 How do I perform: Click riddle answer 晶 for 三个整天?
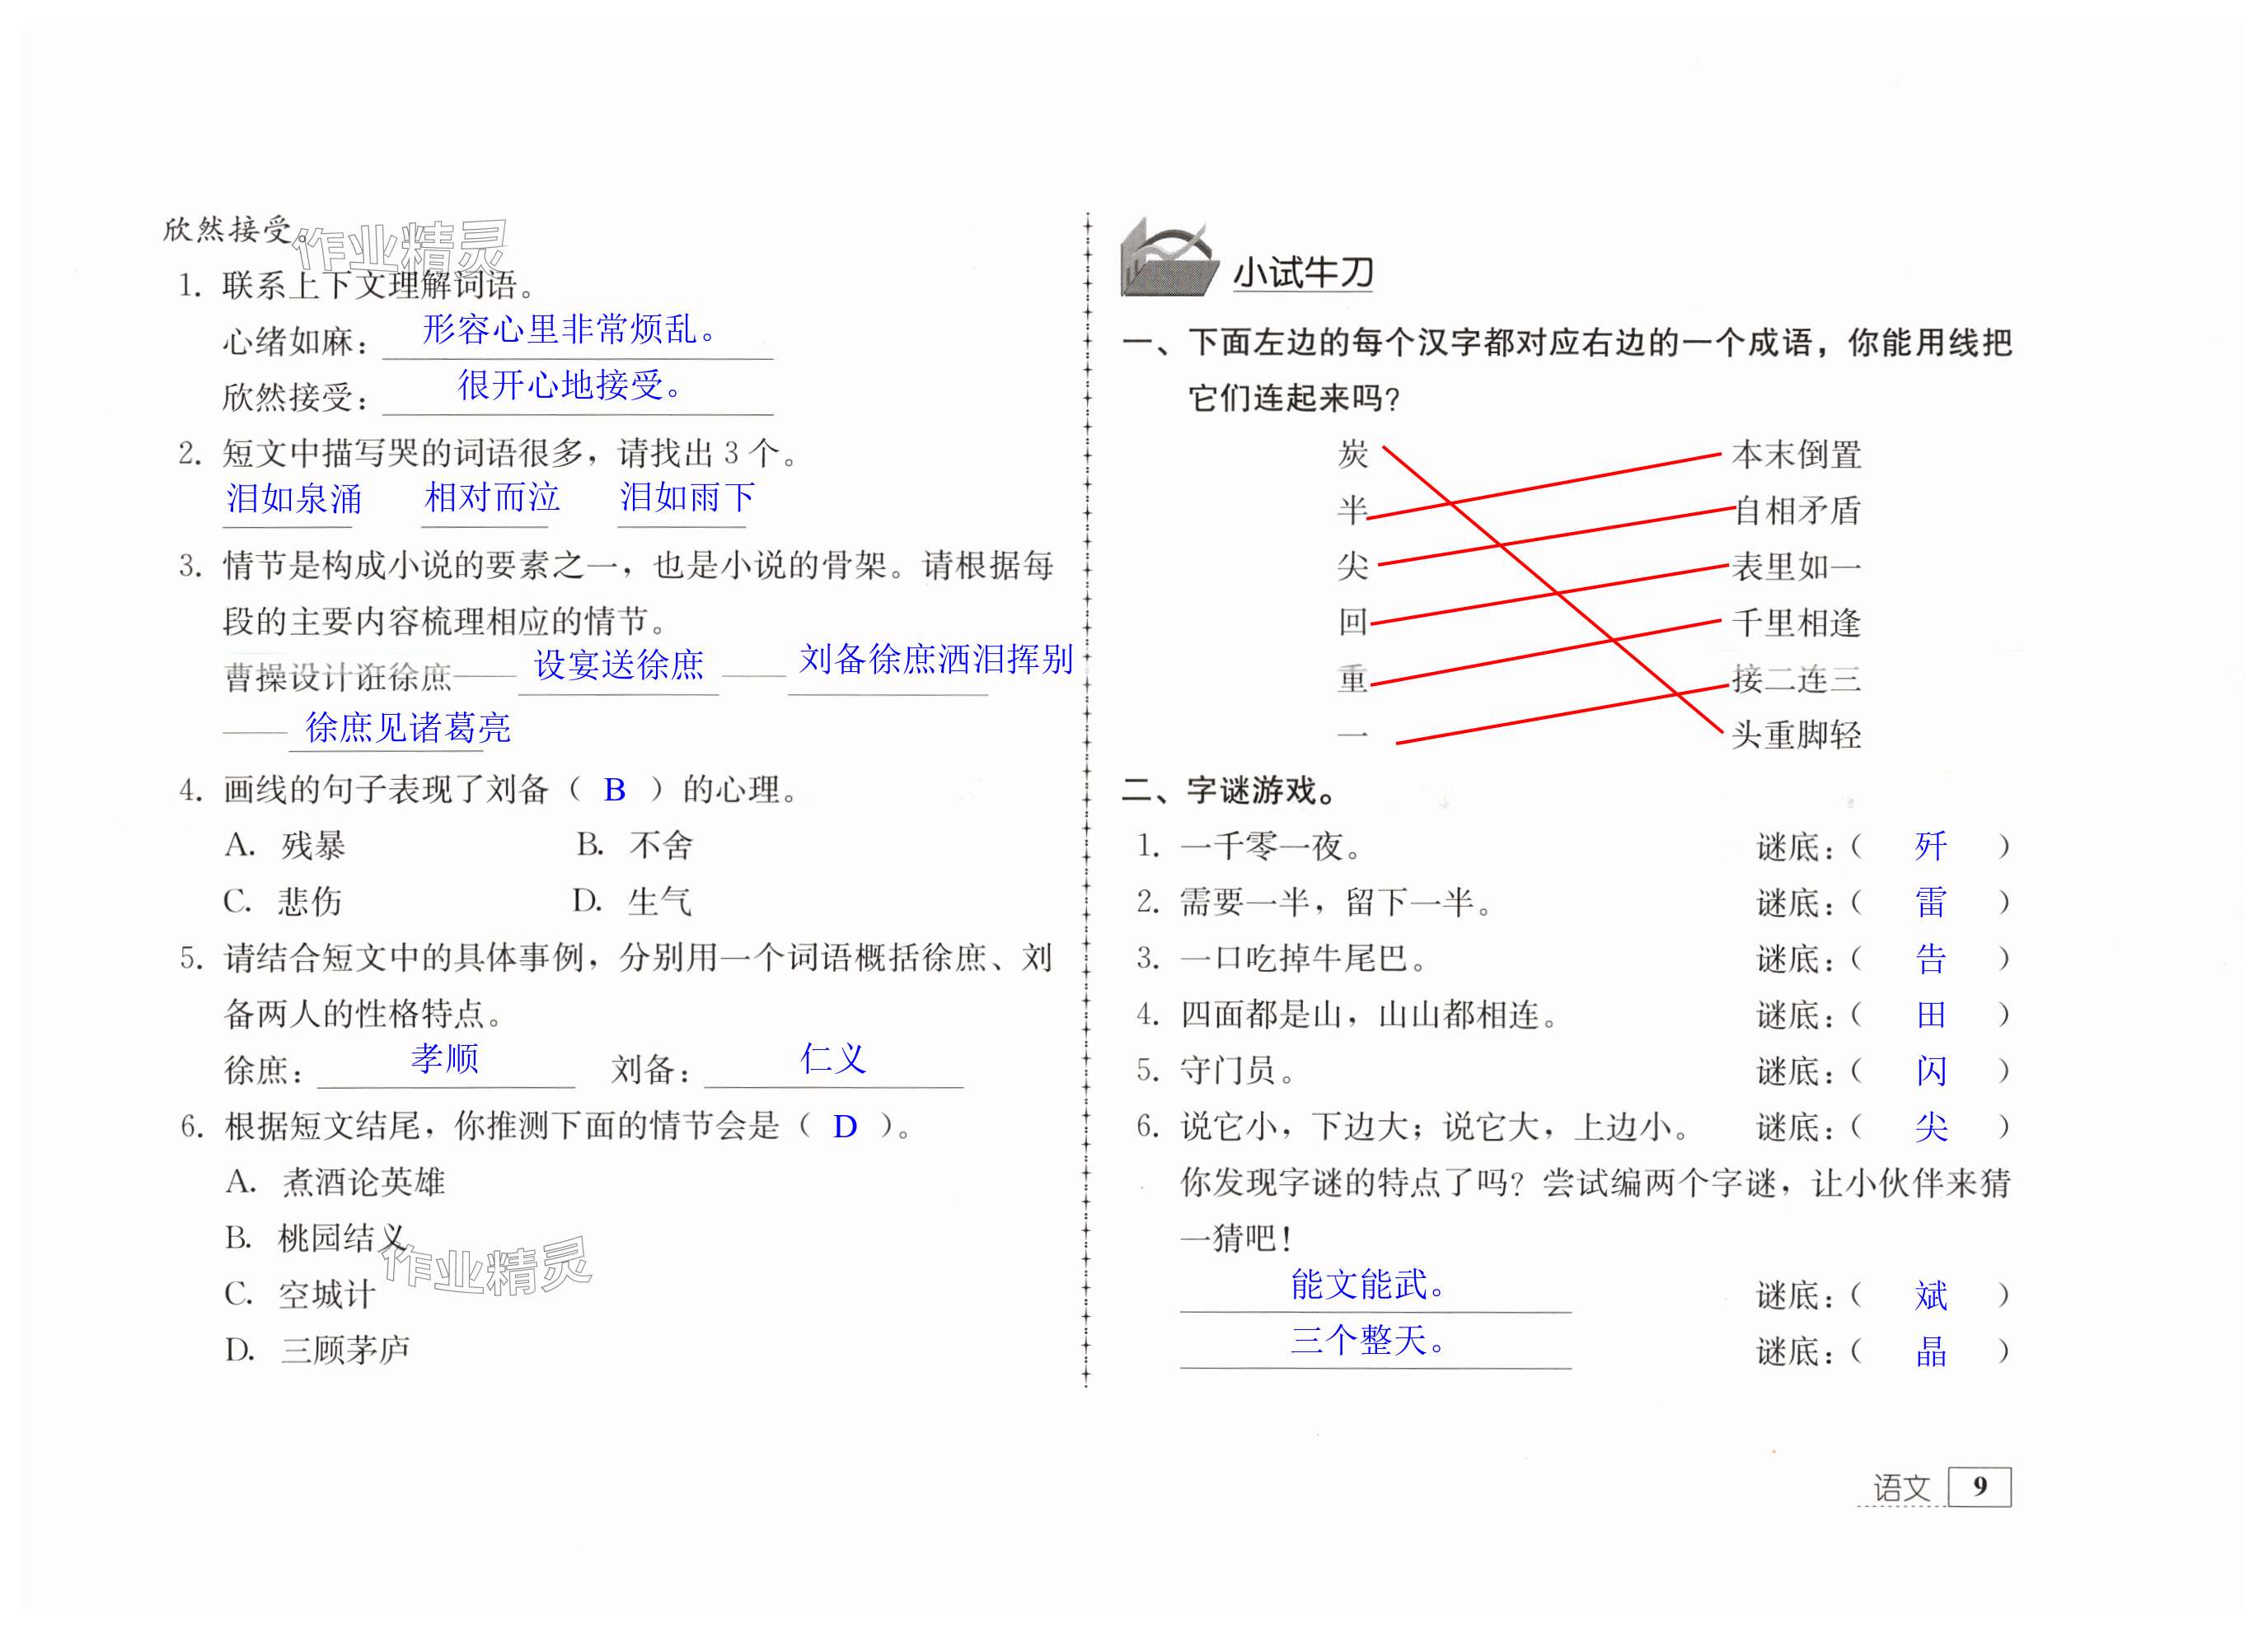(1930, 1351)
